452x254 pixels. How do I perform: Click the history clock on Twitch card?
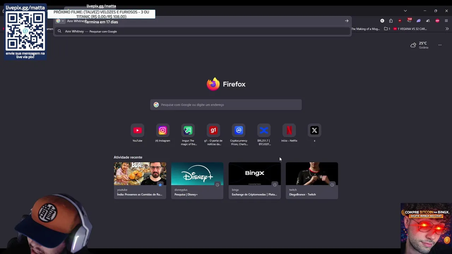(x=332, y=185)
